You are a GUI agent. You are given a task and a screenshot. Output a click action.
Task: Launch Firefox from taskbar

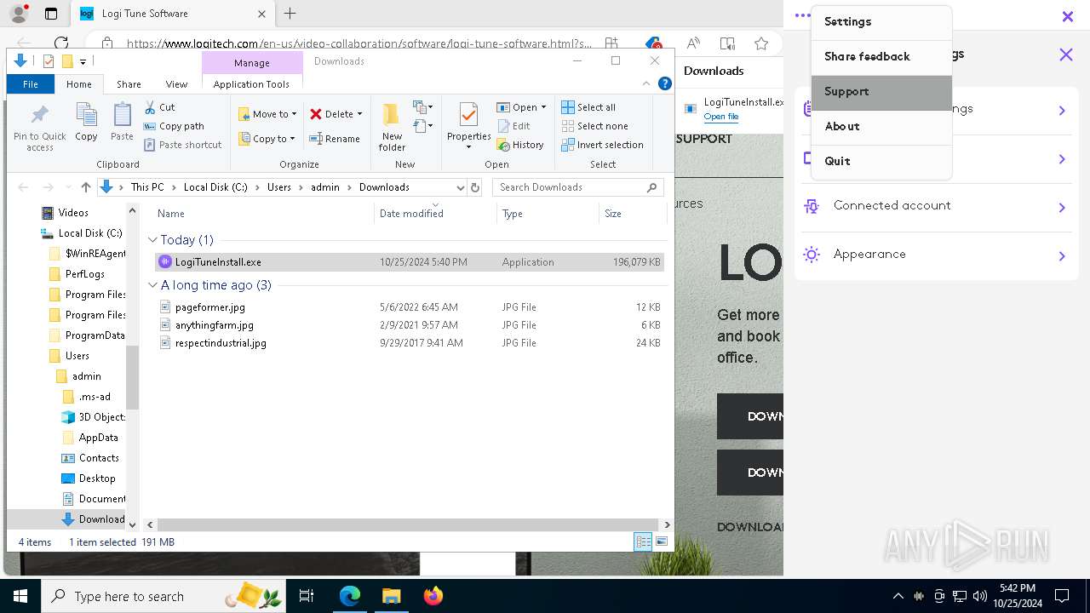pyautogui.click(x=433, y=596)
